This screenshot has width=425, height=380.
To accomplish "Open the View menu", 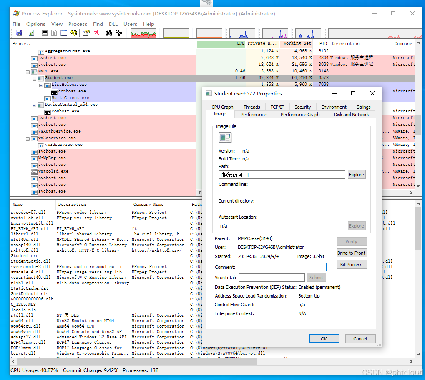I will tap(57, 24).
